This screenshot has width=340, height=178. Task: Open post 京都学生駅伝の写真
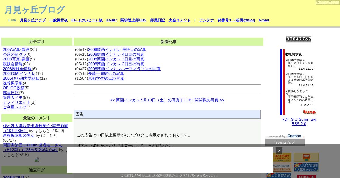pyautogui.click(x=106, y=78)
